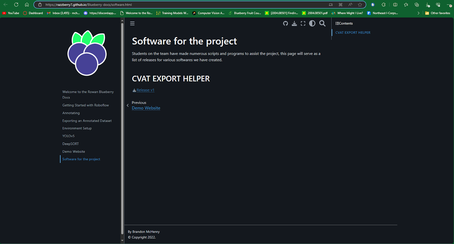Open the docs search magnifier
The height and width of the screenshot is (244, 454).
[322, 24]
